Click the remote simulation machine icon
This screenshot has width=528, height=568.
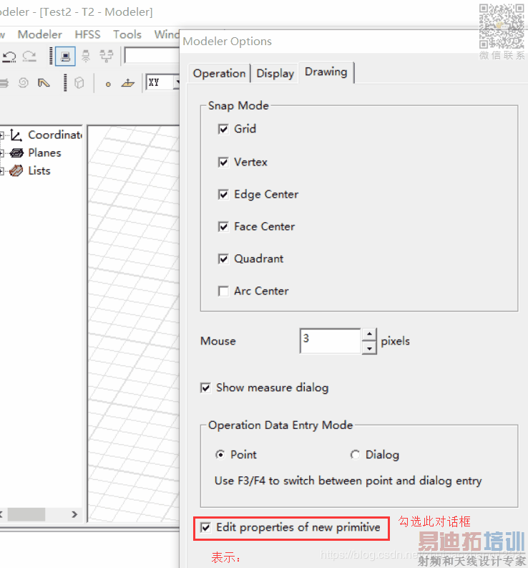click(86, 56)
